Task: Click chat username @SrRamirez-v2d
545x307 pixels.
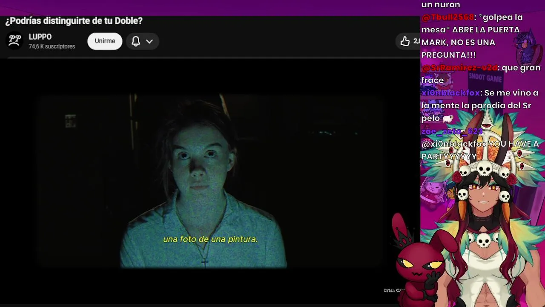Action: pos(459,68)
